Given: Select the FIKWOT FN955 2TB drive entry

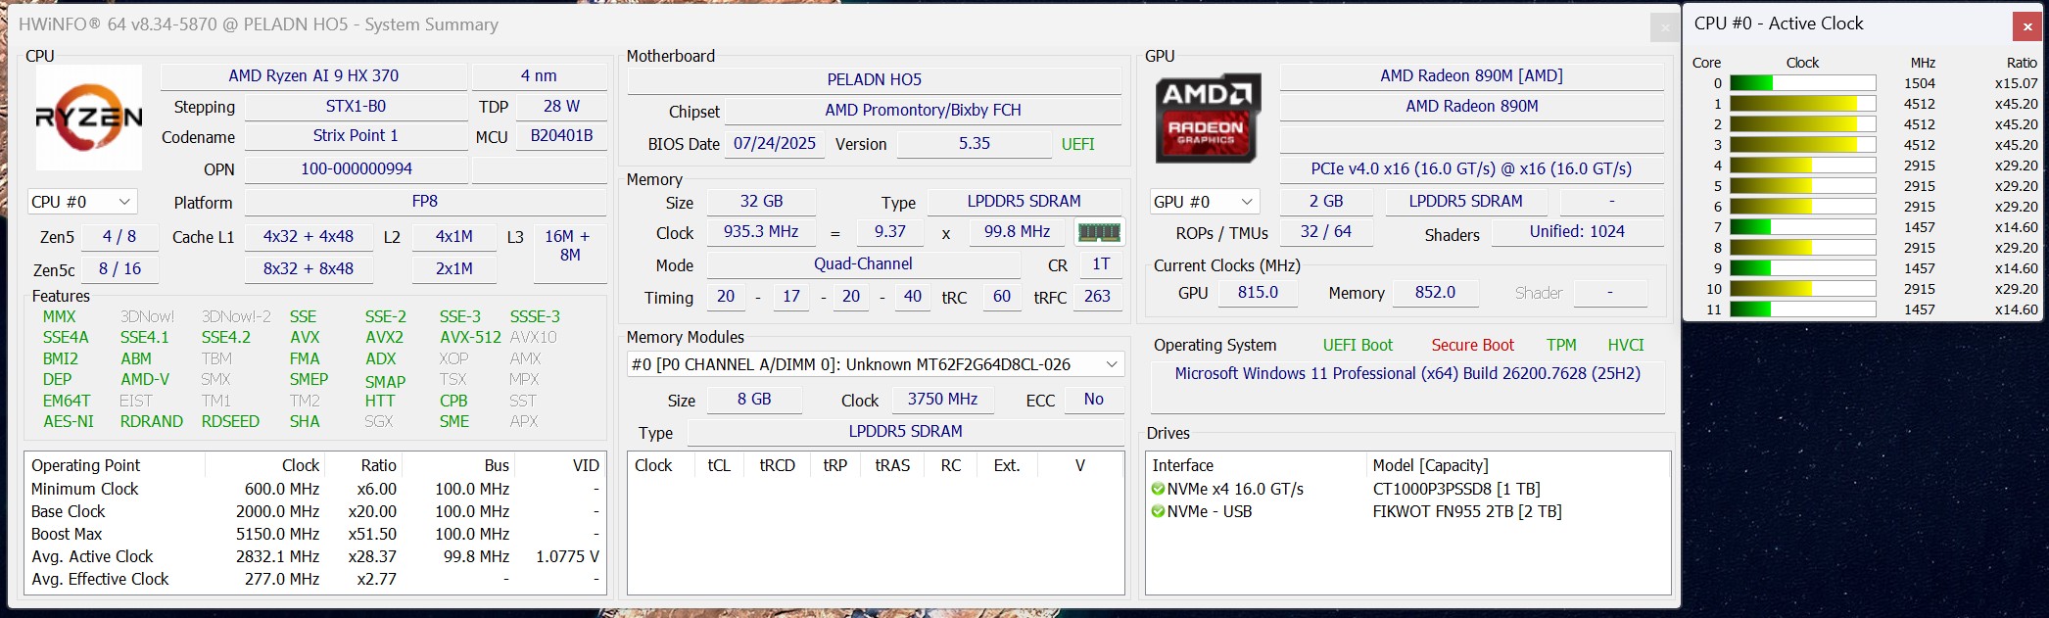Looking at the screenshot, I should click(1466, 511).
